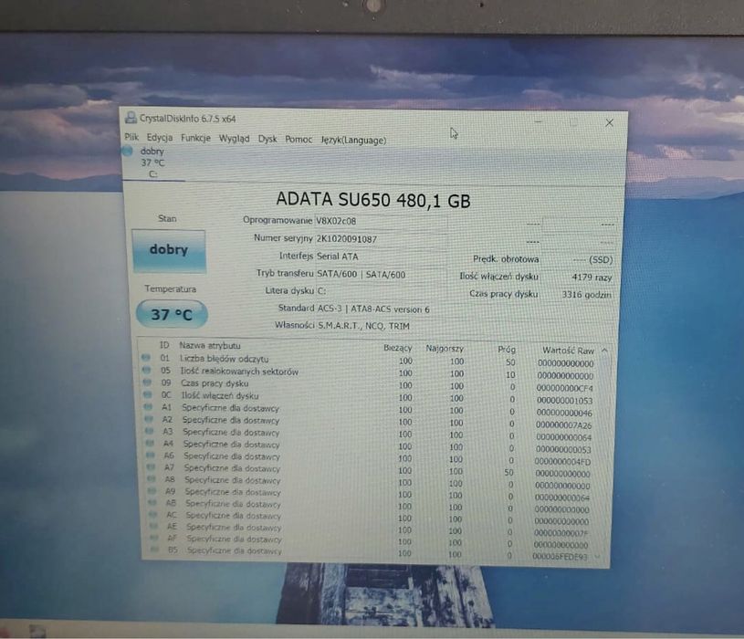The width and height of the screenshot is (744, 639).
Task: Click raw value 000000007A26
Action: click(x=563, y=425)
